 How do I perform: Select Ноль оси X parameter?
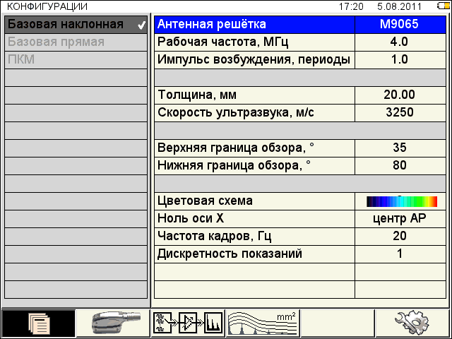[x=254, y=219]
